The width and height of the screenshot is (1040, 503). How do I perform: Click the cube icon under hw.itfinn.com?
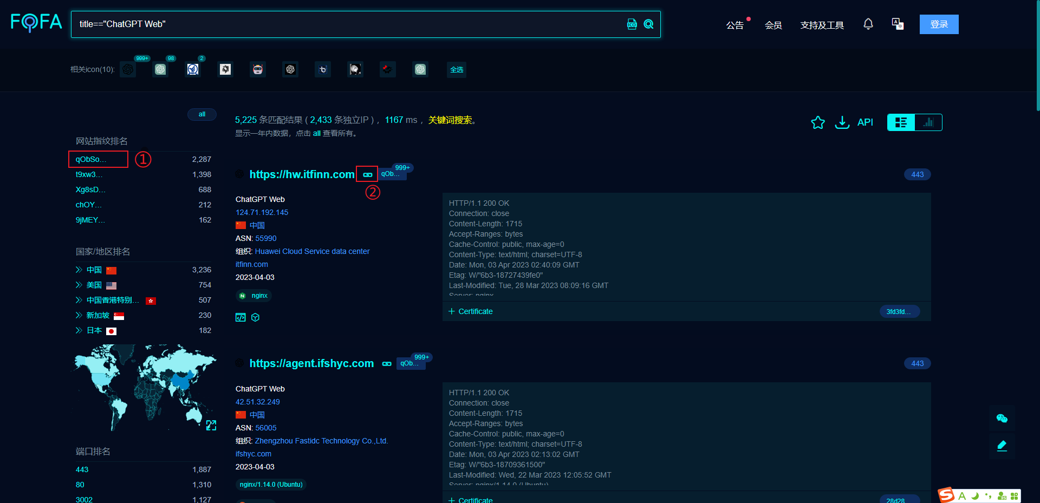[x=256, y=317]
